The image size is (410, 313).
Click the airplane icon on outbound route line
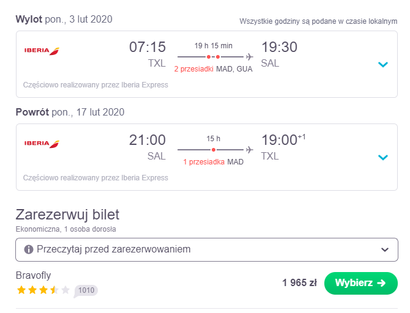(250, 57)
